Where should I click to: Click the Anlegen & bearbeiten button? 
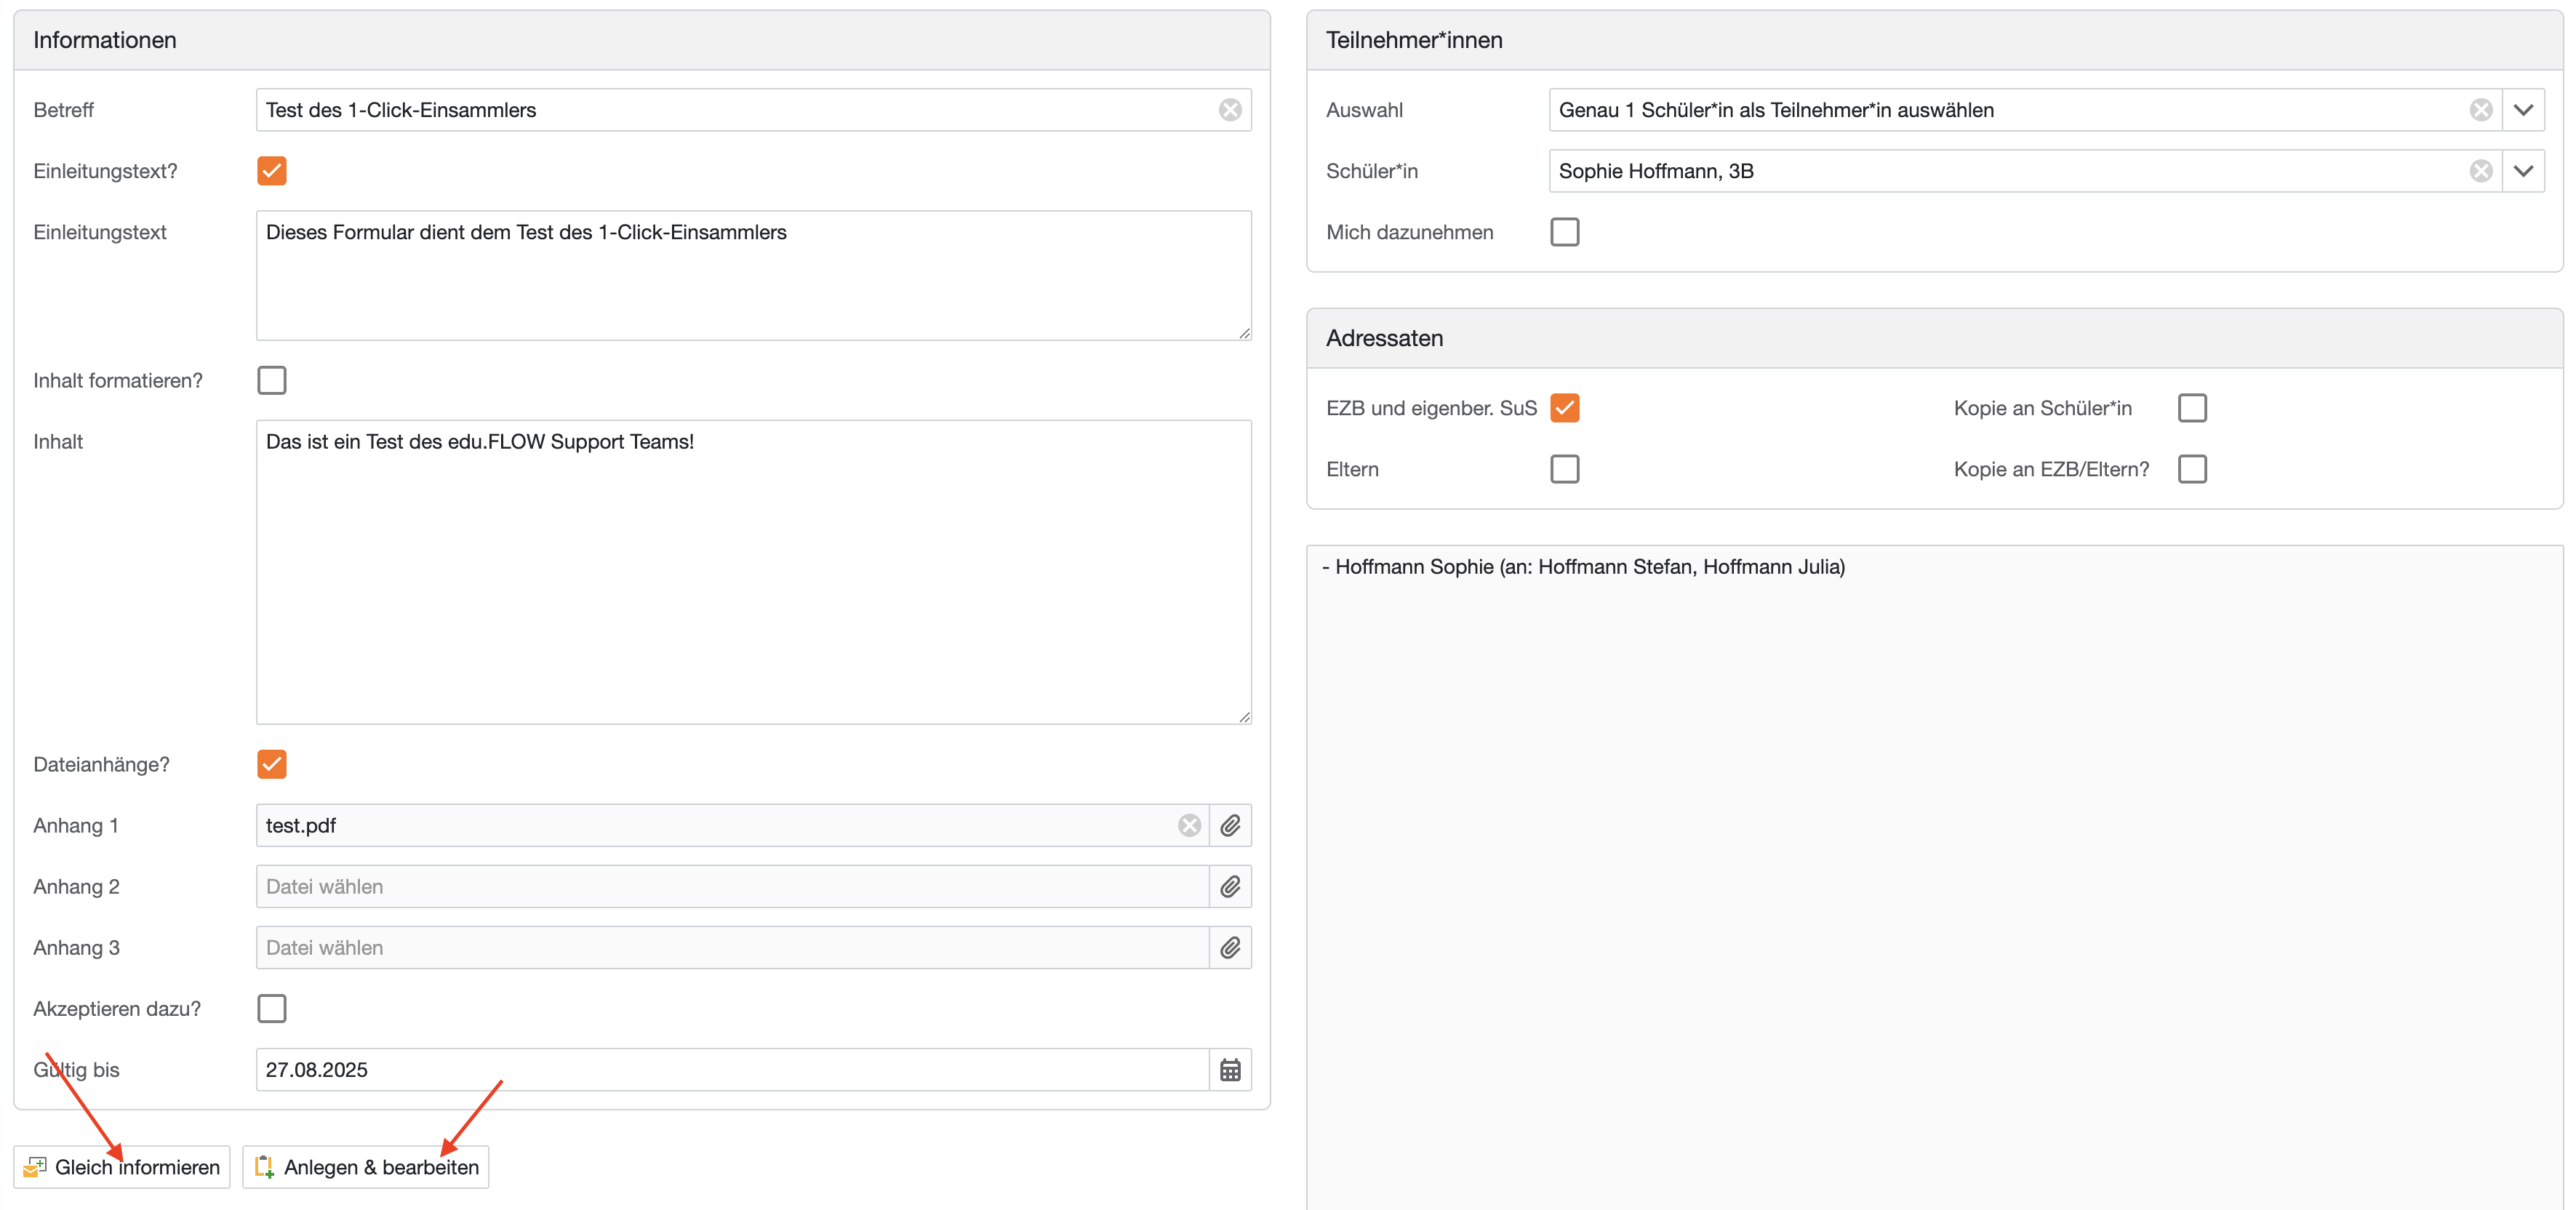pyautogui.click(x=366, y=1167)
